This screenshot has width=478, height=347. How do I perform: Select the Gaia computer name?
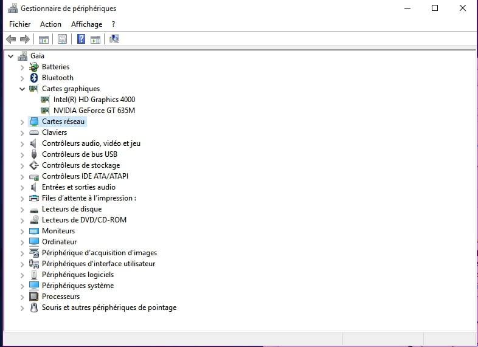[37, 56]
